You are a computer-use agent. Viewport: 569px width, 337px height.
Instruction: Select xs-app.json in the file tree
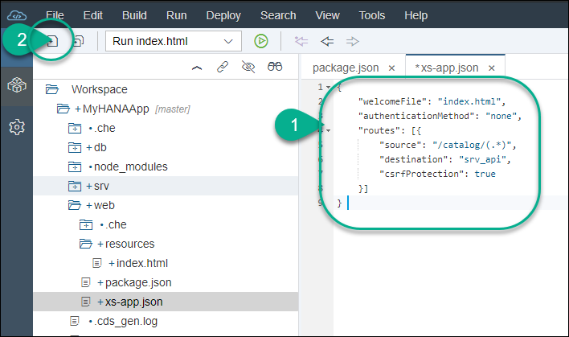[134, 302]
